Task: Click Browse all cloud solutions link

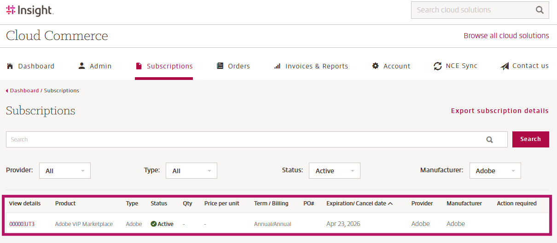Action: [x=506, y=36]
